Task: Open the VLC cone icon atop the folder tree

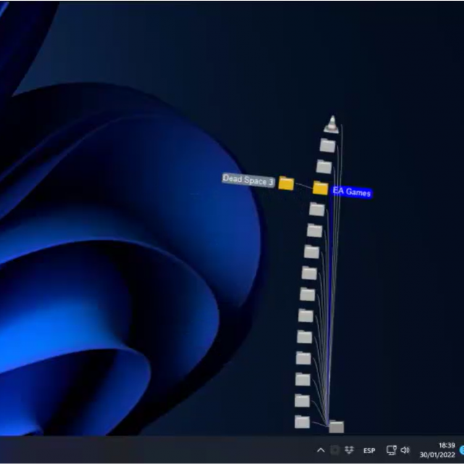Action: point(332,125)
